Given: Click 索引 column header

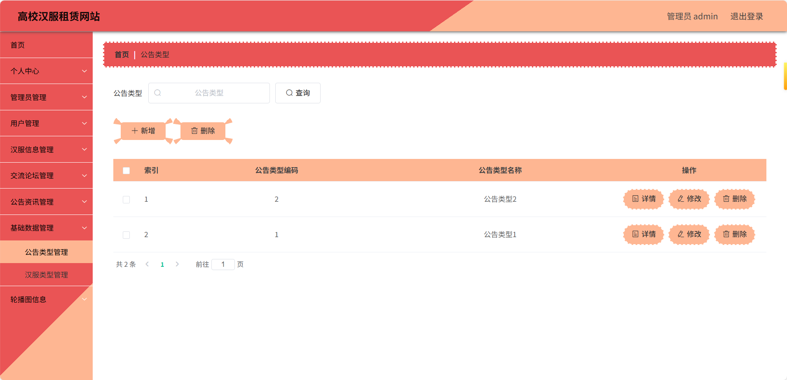Looking at the screenshot, I should [151, 170].
